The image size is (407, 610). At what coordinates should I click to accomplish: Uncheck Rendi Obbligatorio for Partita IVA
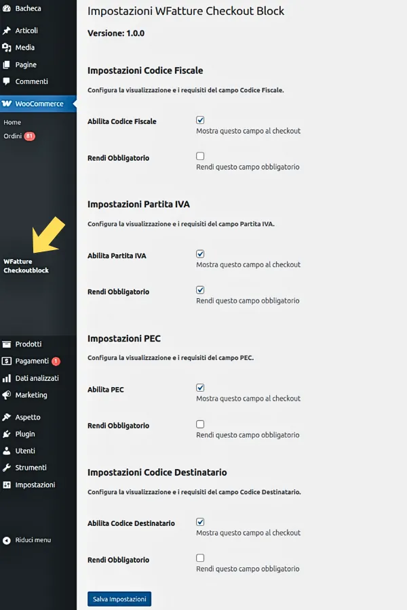pyautogui.click(x=200, y=290)
